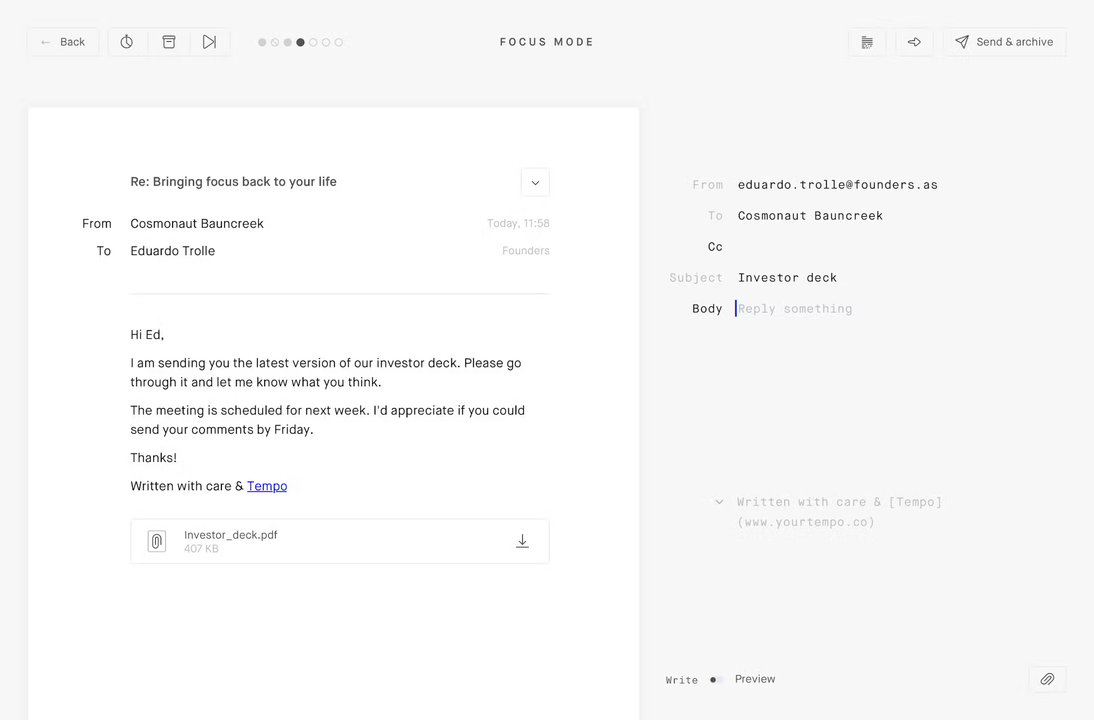The height and width of the screenshot is (720, 1094).
Task: Open the text formatting icon
Action: tap(867, 42)
